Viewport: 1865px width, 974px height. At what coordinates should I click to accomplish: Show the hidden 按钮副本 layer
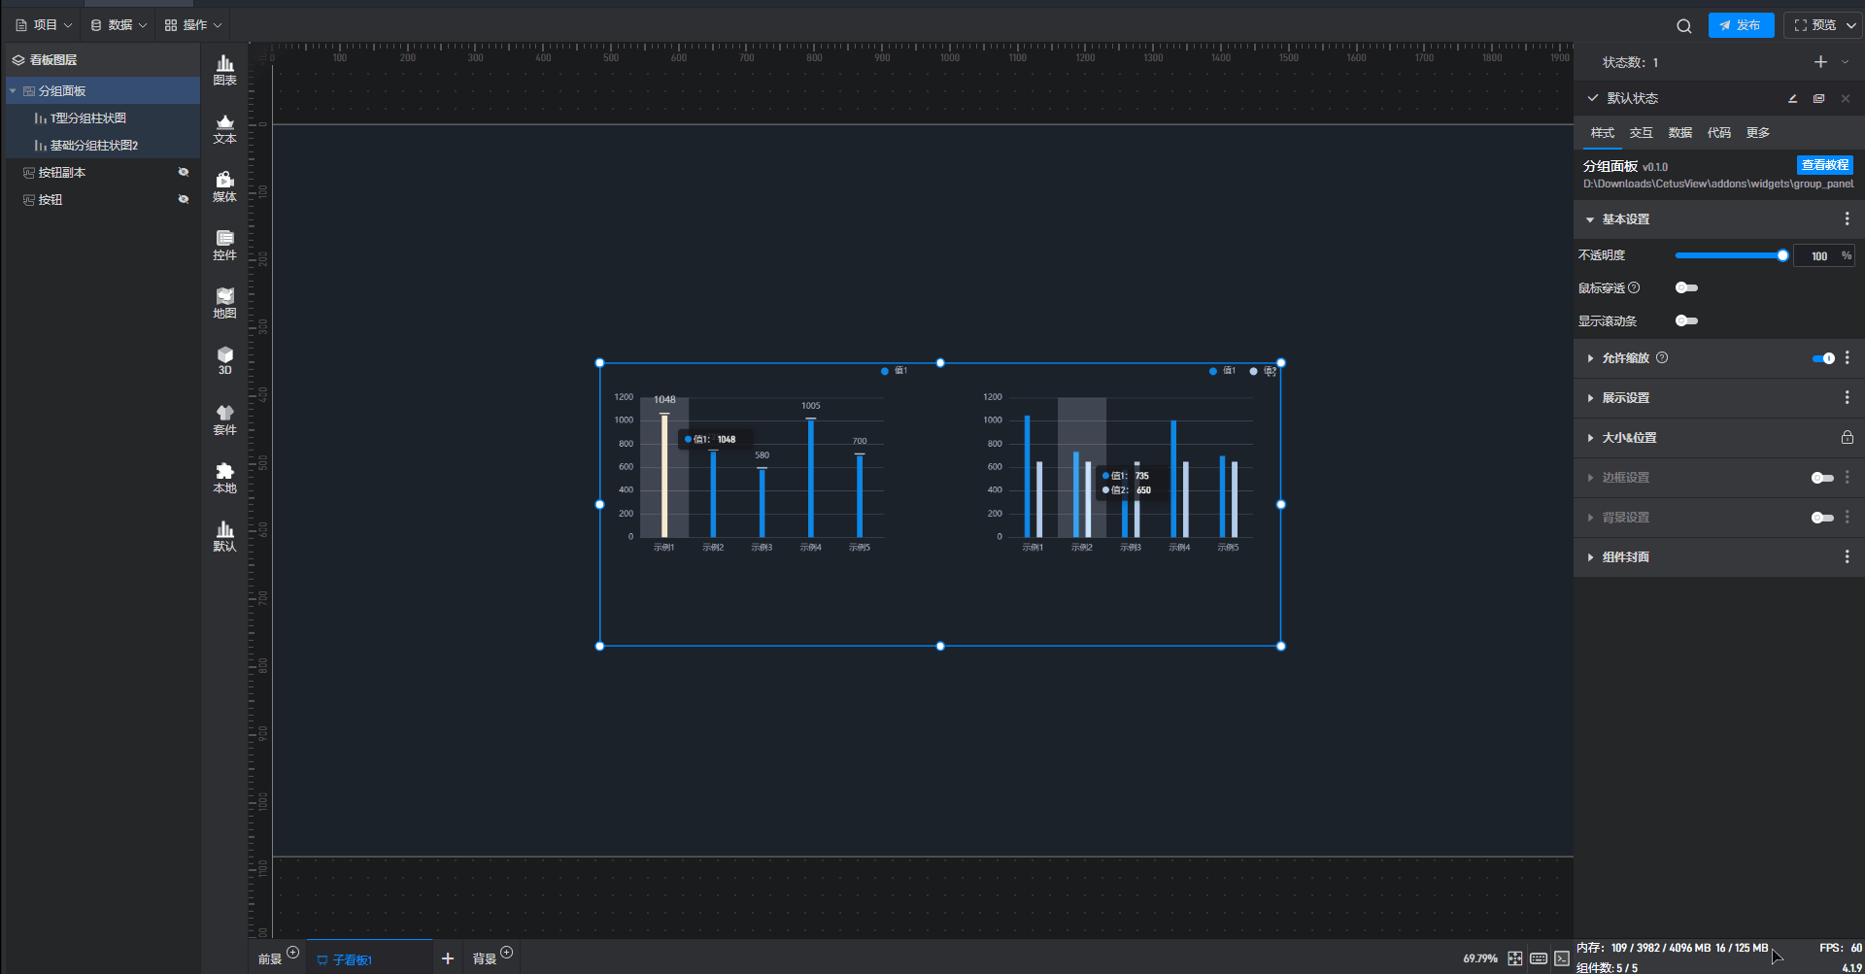click(x=183, y=172)
